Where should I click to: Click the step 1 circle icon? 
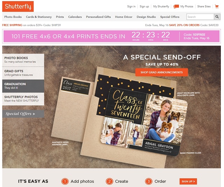tap(65, 181)
